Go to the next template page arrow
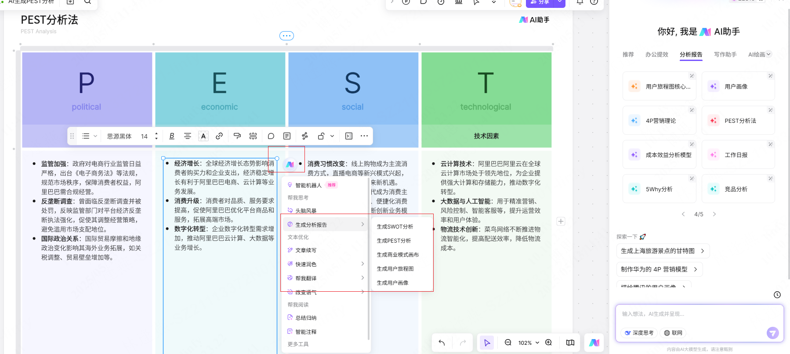 pos(714,214)
